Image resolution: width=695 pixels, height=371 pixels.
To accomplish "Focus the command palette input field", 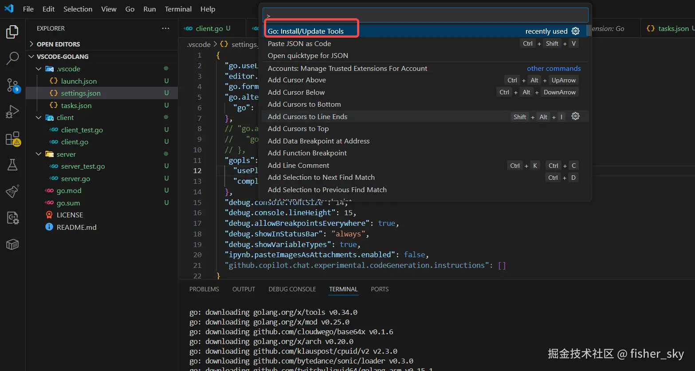I will click(425, 15).
